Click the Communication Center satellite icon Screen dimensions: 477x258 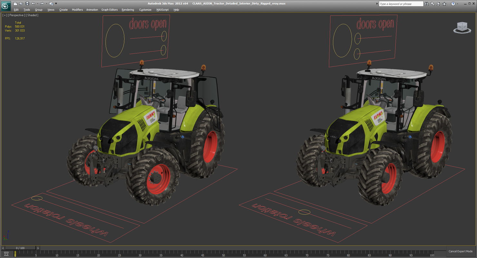coord(438,4)
